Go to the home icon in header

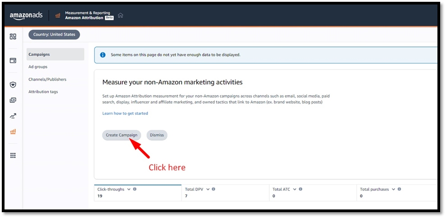point(120,15)
